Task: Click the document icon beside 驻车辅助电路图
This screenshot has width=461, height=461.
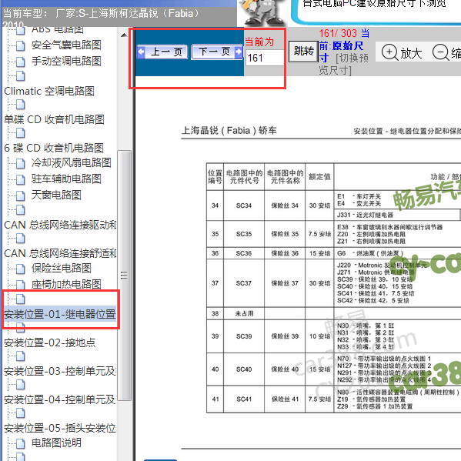Action: tap(20, 179)
